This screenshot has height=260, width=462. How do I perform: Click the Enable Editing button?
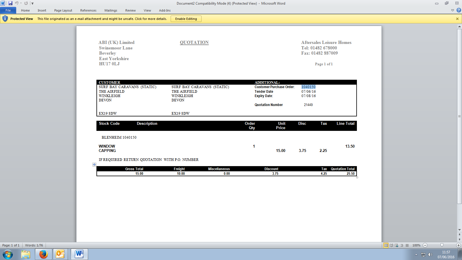pyautogui.click(x=186, y=19)
